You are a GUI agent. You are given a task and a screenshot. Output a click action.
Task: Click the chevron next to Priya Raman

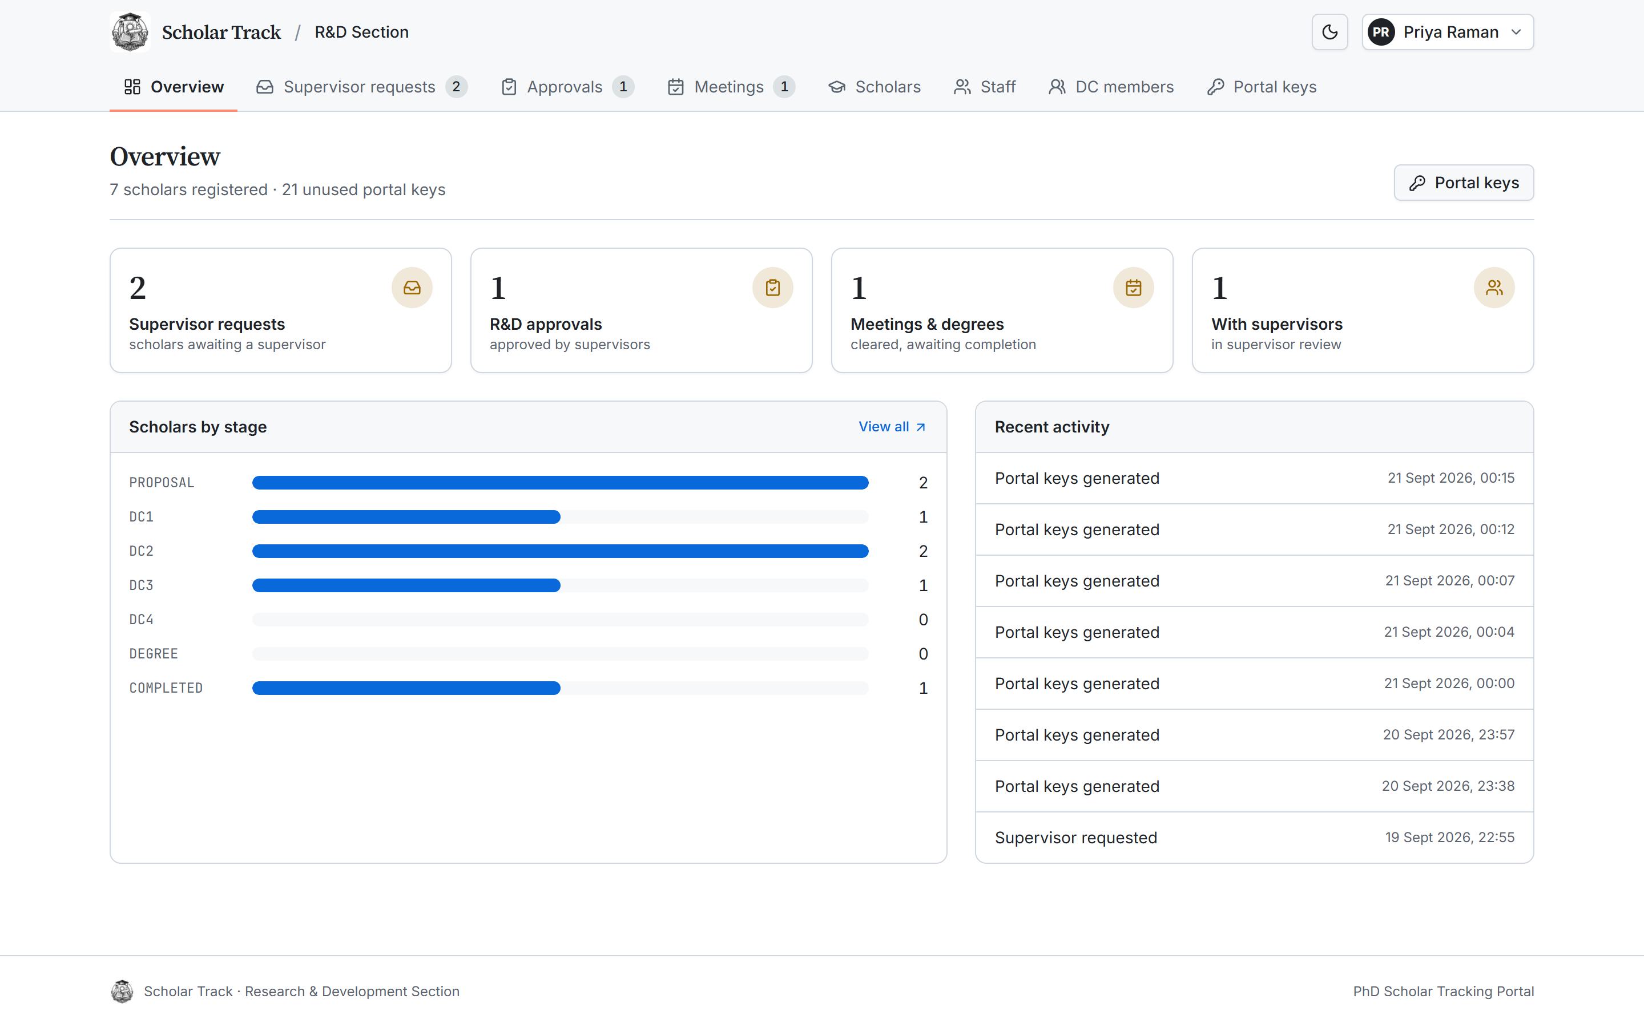point(1516,32)
